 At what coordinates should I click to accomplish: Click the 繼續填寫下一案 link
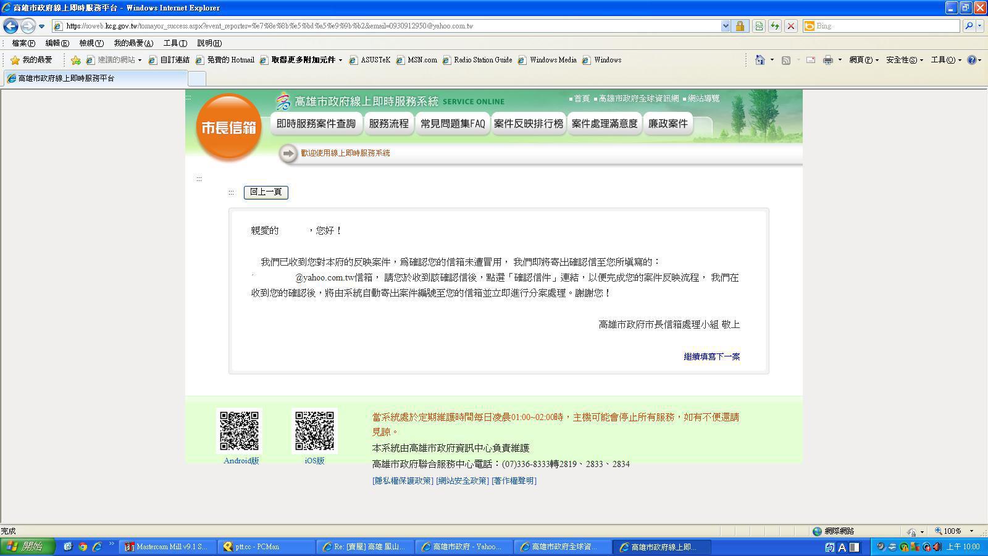(711, 356)
